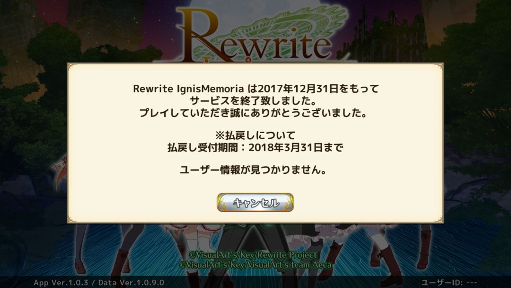Viewport: 511px width, 288px height.
Task: Select the App Ver.1.0.3 version label
Action: click(61, 282)
